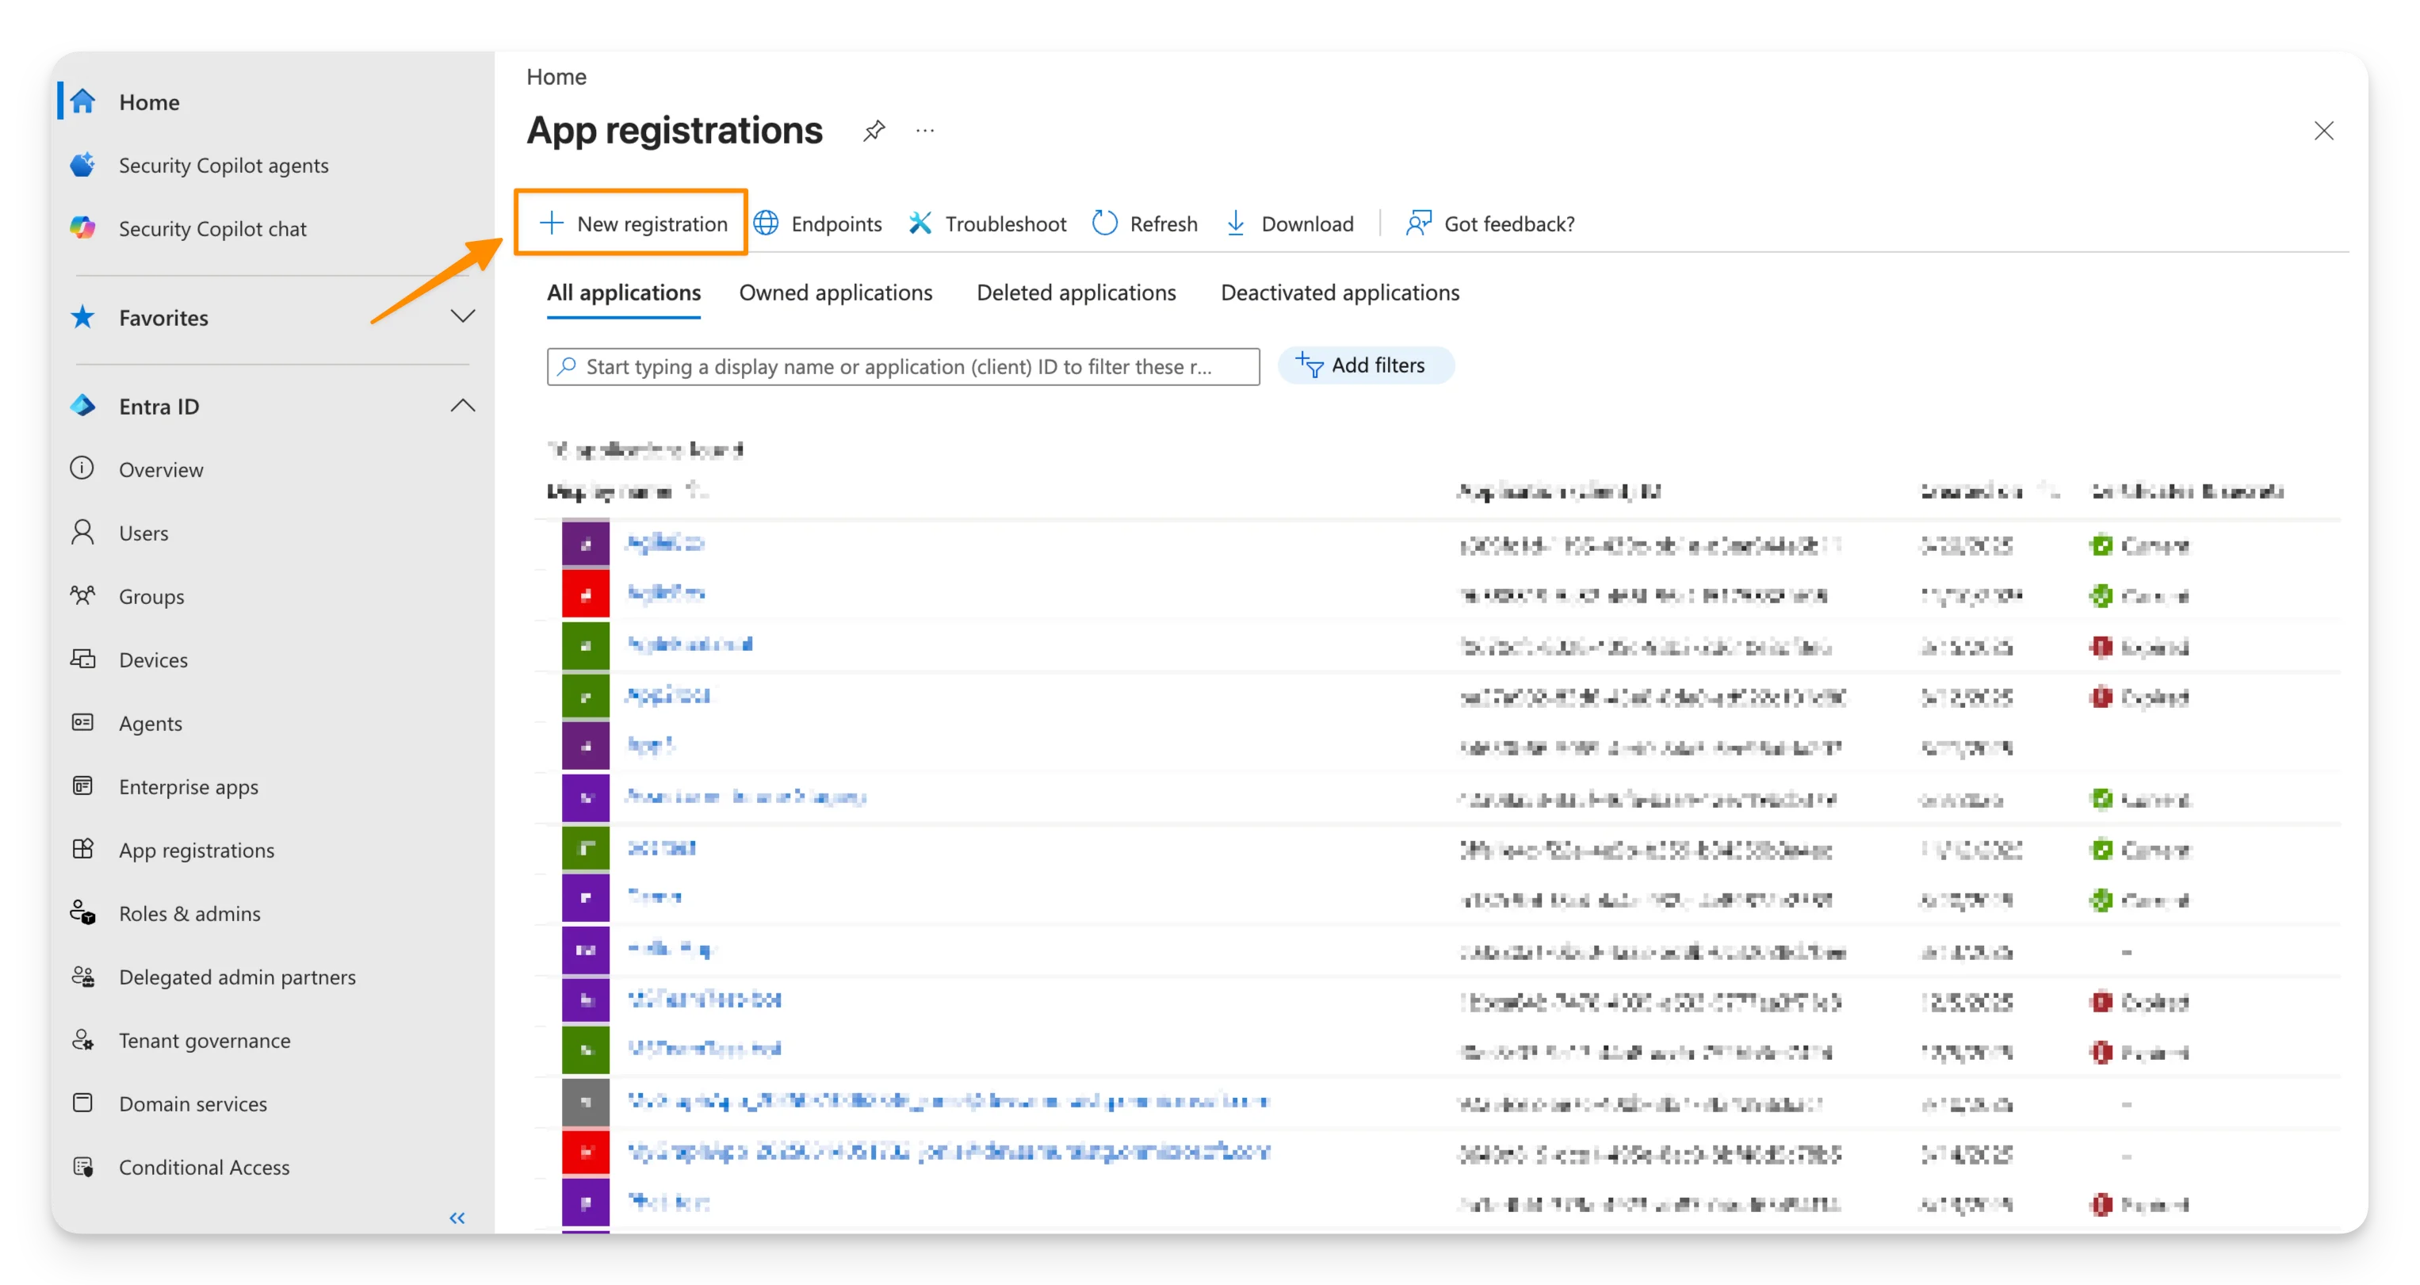Click the Devices icon in sidebar

pos(82,660)
